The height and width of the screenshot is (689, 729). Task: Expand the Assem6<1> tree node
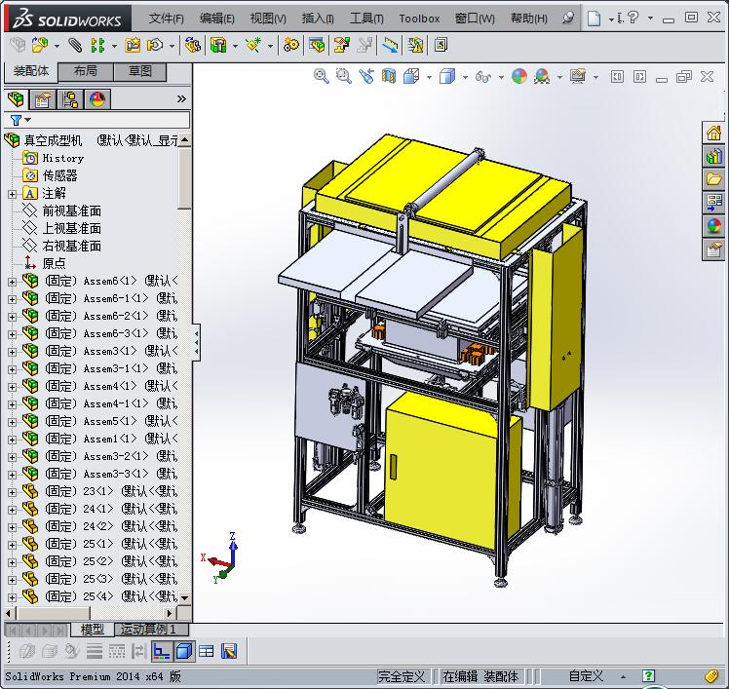[12, 282]
